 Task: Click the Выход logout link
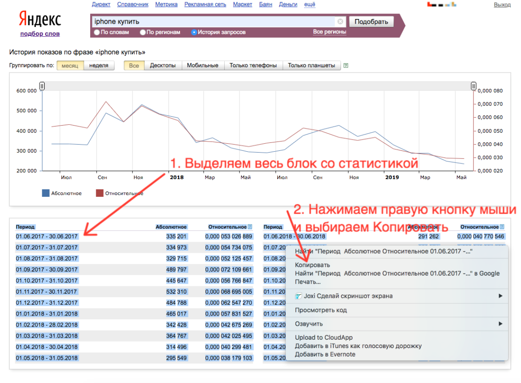(x=502, y=5)
